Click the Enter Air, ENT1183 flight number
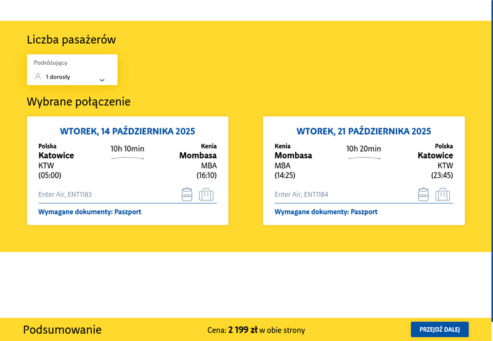 pyautogui.click(x=65, y=194)
